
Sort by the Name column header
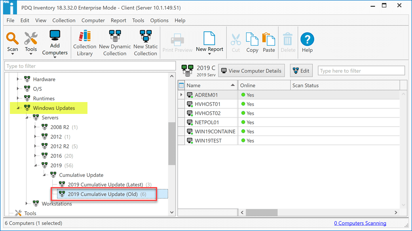pos(211,85)
